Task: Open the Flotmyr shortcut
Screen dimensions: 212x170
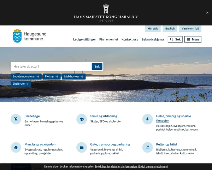Action: [x=52, y=76]
